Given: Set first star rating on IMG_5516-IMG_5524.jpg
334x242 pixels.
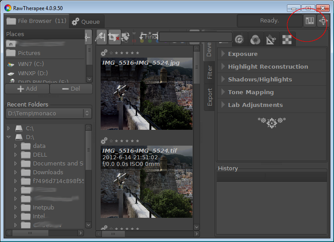Looking at the screenshot, I should pyautogui.click(x=116, y=53).
